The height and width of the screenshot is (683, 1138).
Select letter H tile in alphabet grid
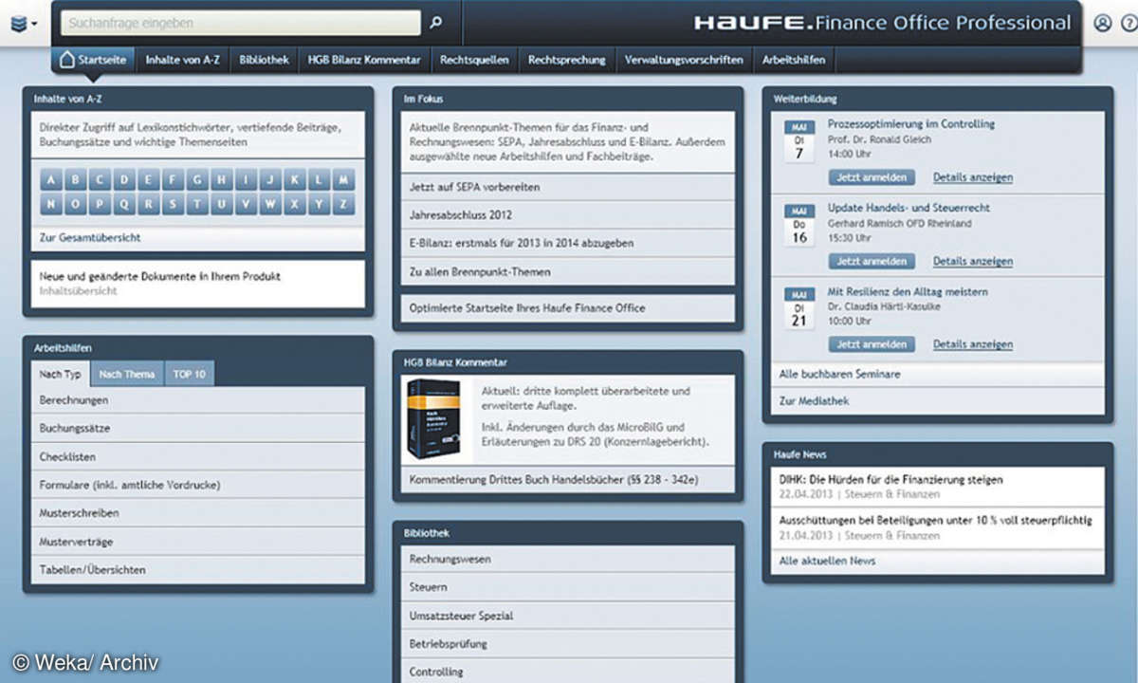222,179
